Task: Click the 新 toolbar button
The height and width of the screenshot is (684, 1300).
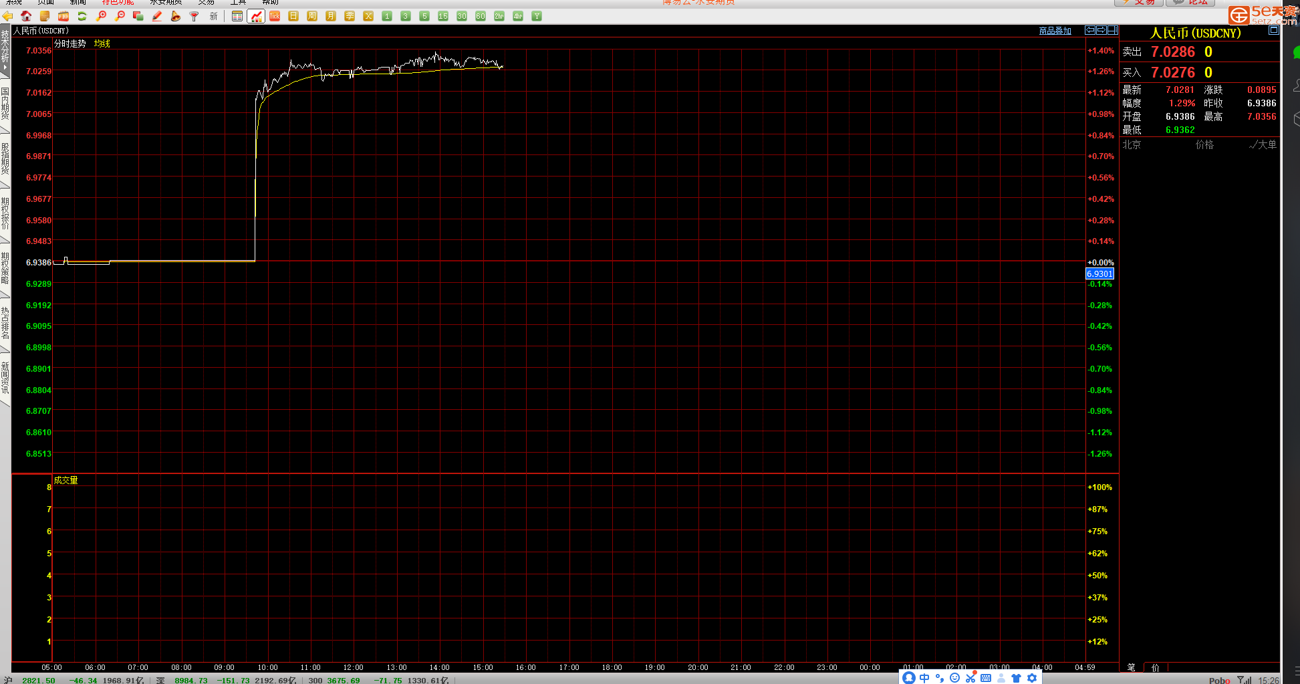Action: point(213,16)
